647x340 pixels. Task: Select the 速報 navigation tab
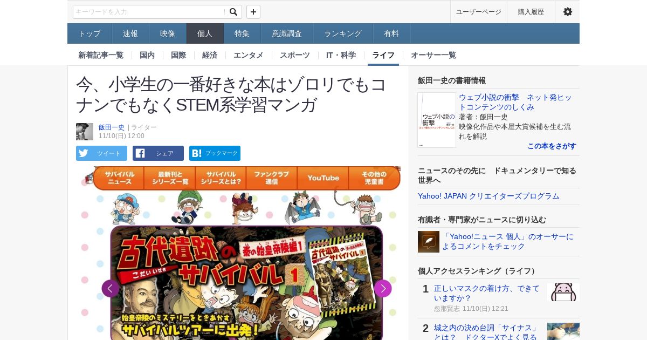point(130,33)
